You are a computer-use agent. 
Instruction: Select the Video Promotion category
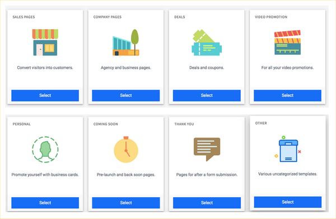tap(288, 95)
